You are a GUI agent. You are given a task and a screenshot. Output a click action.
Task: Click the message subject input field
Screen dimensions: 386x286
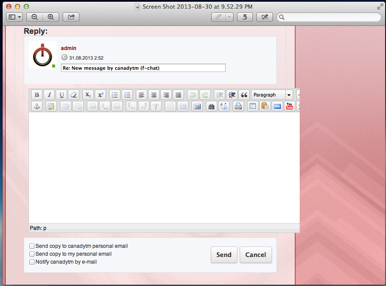tap(143, 68)
